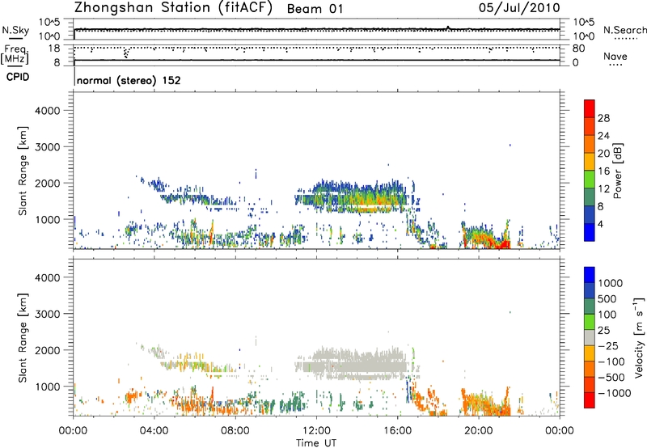Click the red segment above 28 dB

[x=590, y=108]
